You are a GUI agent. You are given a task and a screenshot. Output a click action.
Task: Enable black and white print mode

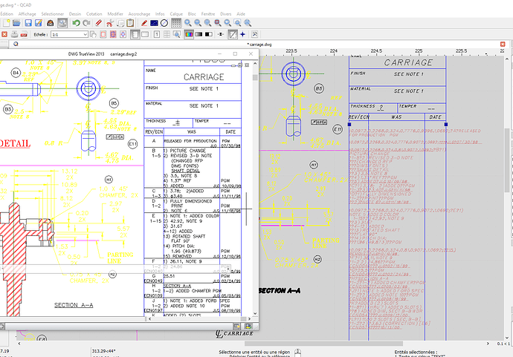point(209,34)
